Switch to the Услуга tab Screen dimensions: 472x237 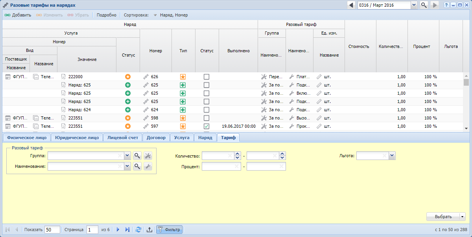[x=182, y=138]
